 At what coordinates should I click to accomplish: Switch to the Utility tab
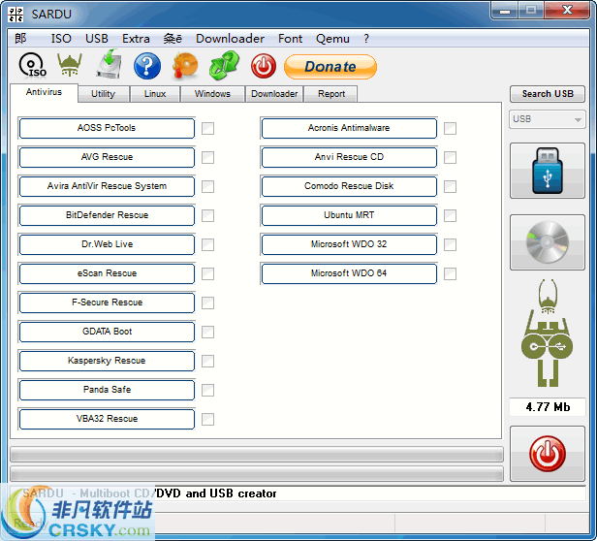point(103,94)
